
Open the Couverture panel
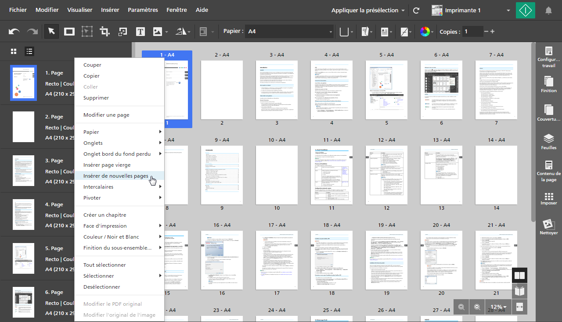click(548, 113)
